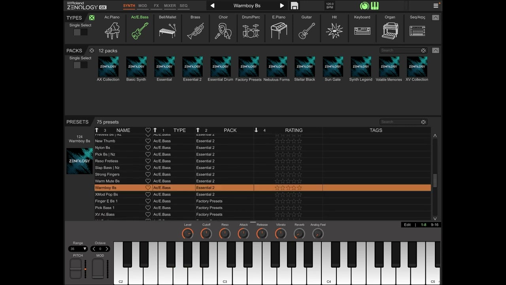Click the Edit button above keyboard
The height and width of the screenshot is (285, 506).
coord(407,225)
